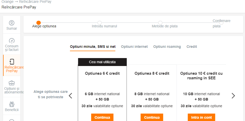
Task: Click the Metode de plata step circle
Action: coord(160,23)
